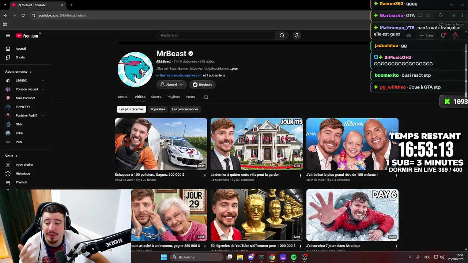
Task: Switch to the Posts channel tab
Action: [x=190, y=97]
